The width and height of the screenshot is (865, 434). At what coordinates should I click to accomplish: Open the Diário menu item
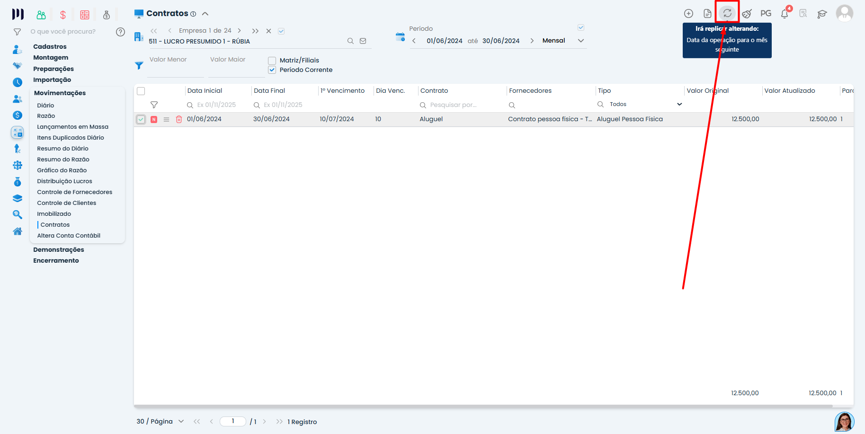coord(45,106)
